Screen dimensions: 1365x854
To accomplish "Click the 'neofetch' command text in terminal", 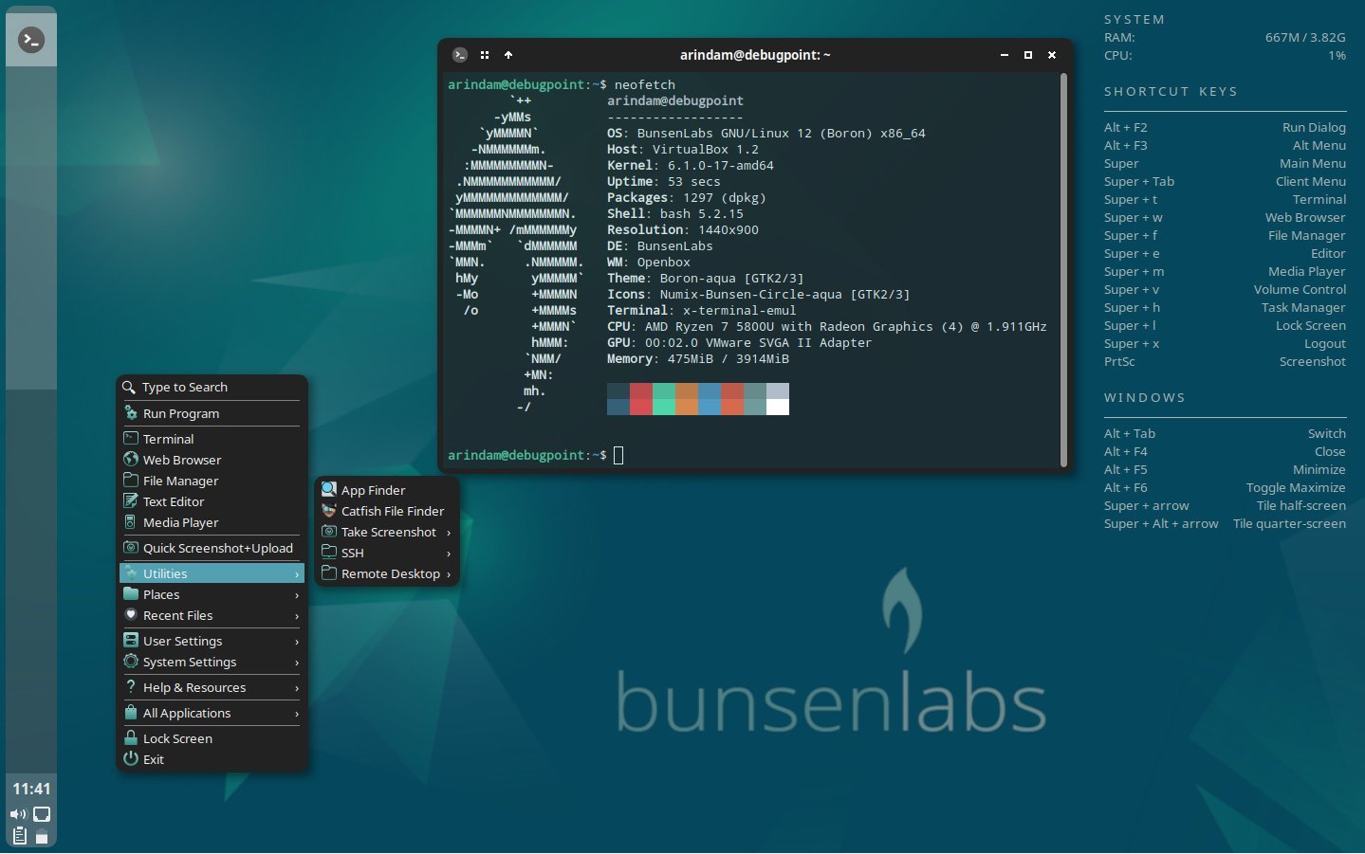I will 645,84.
